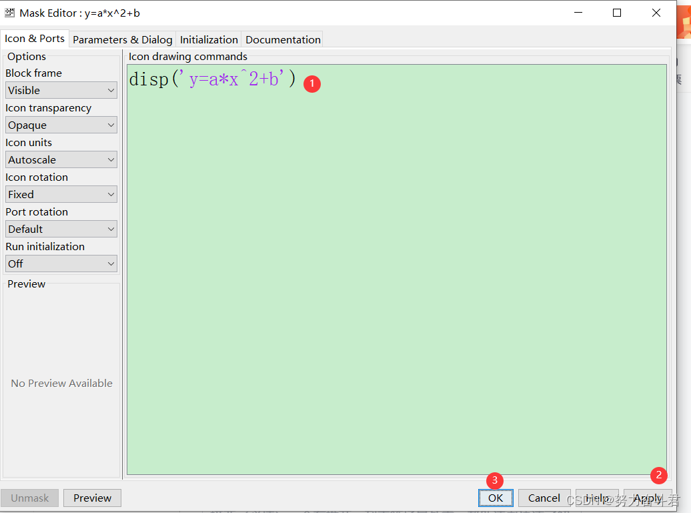The image size is (691, 513).
Task: Switch to the Parameters & Dialog tab
Action: click(x=122, y=39)
